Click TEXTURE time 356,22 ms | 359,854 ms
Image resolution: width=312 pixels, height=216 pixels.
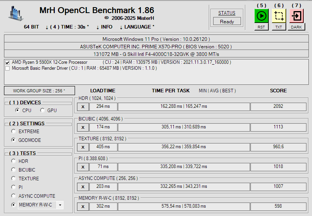pos(184,147)
